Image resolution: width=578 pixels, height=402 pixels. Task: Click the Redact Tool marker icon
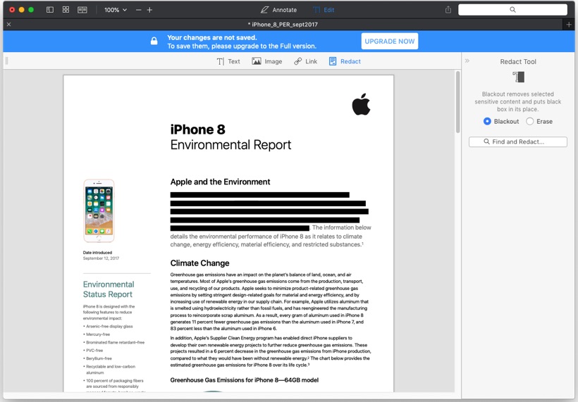click(x=518, y=77)
